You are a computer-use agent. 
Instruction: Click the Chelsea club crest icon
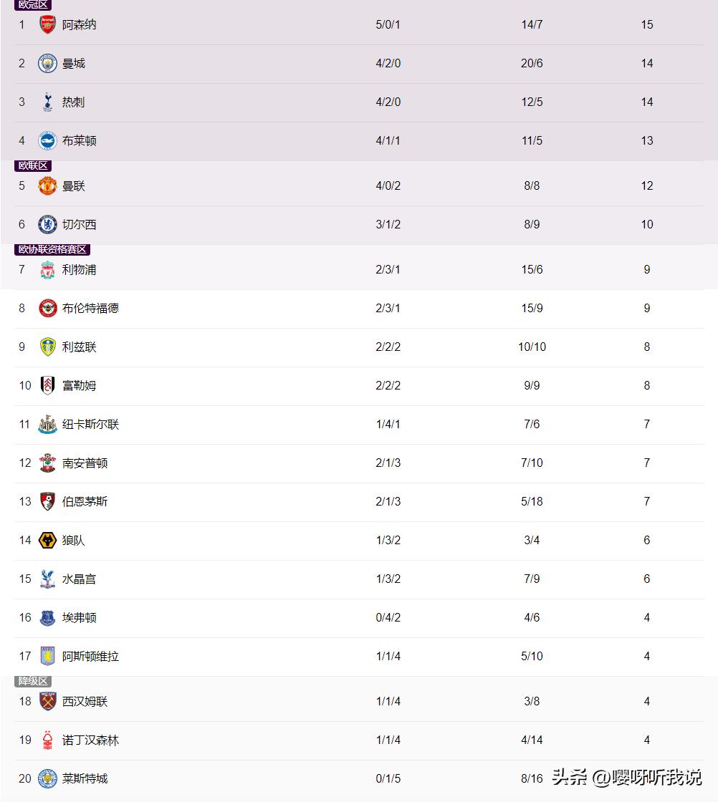tap(47, 224)
